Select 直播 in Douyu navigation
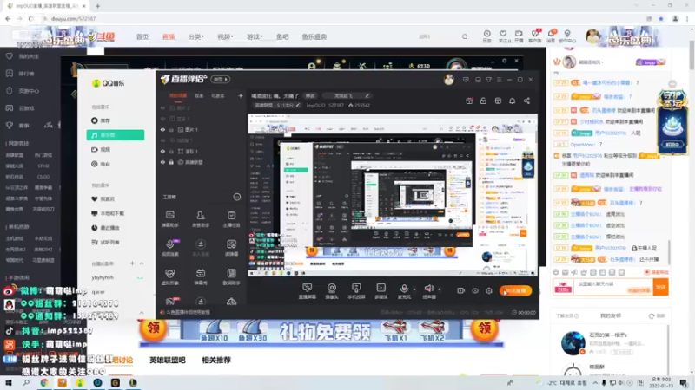This screenshot has width=695, height=390. click(169, 36)
